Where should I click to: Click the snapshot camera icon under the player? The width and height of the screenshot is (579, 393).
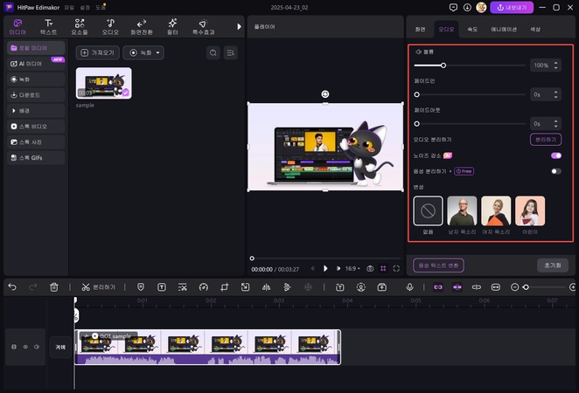370,269
